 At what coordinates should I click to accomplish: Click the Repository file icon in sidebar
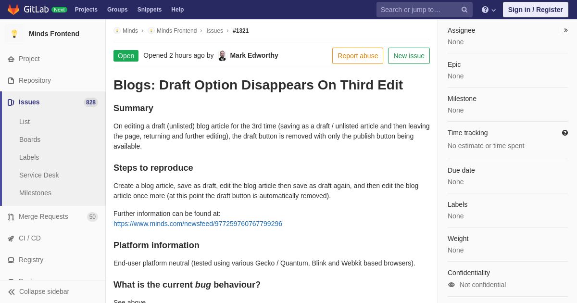(11, 81)
